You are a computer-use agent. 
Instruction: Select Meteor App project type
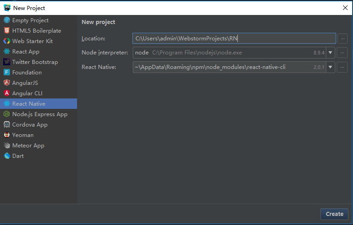28,146
